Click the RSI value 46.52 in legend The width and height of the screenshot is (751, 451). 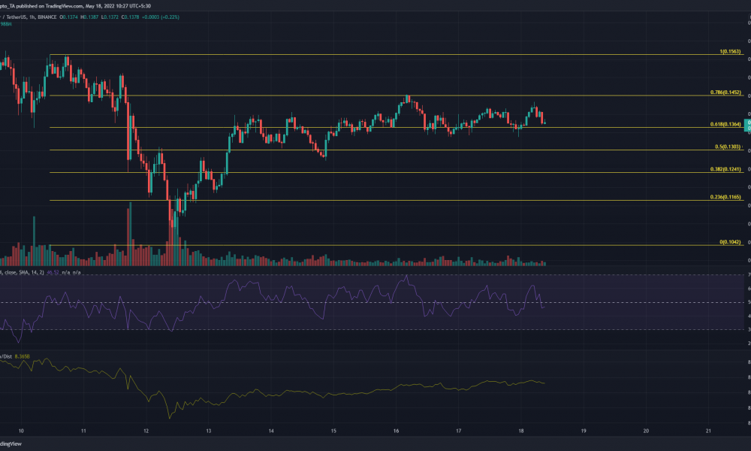click(53, 272)
